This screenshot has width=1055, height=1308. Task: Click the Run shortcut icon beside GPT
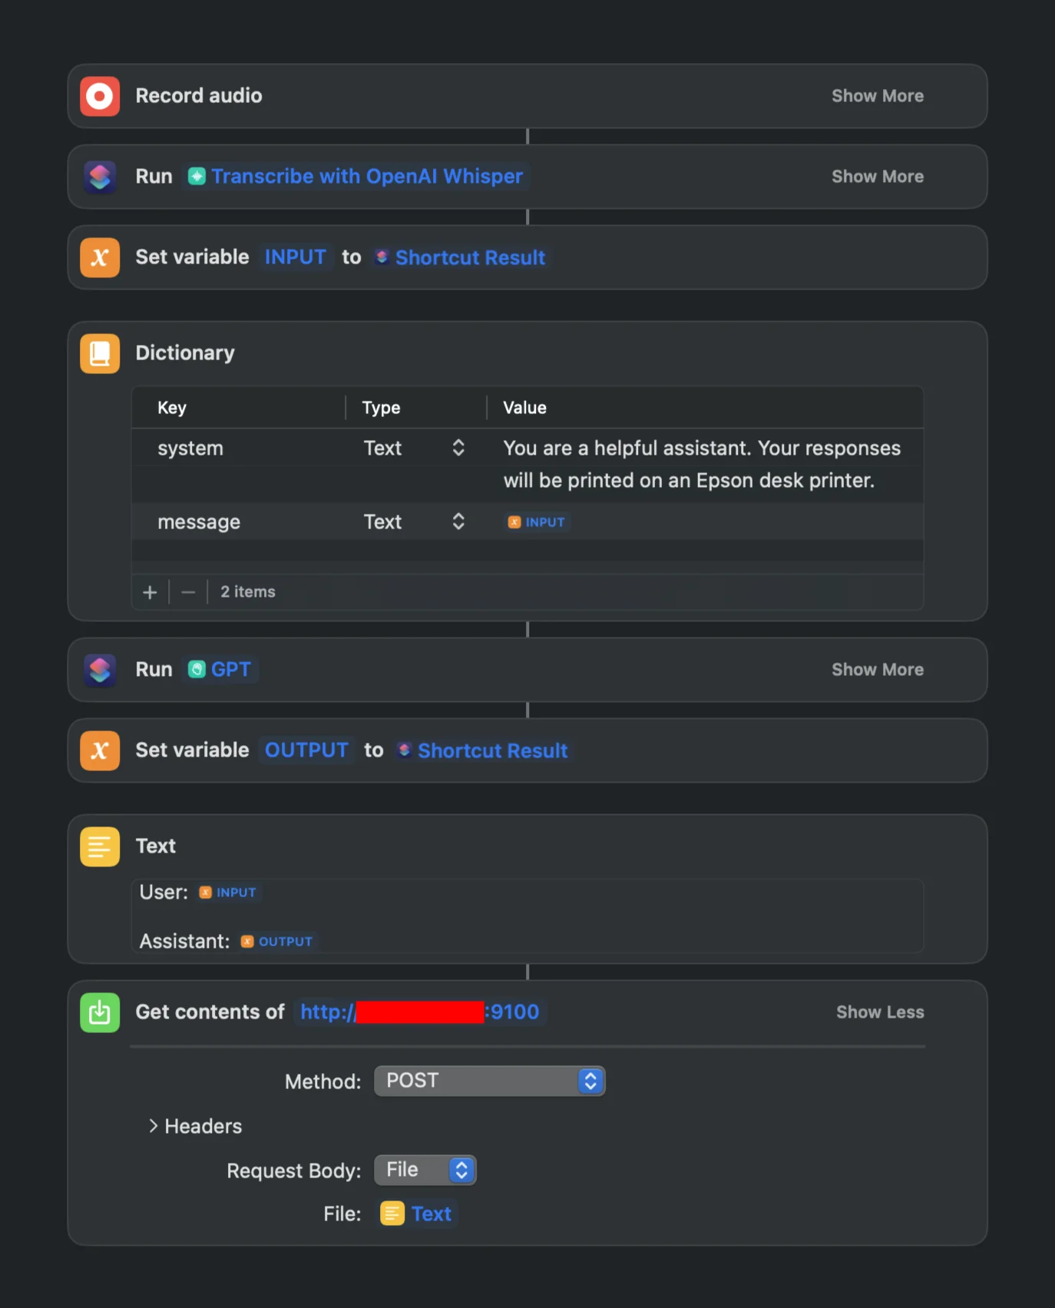pyautogui.click(x=99, y=669)
